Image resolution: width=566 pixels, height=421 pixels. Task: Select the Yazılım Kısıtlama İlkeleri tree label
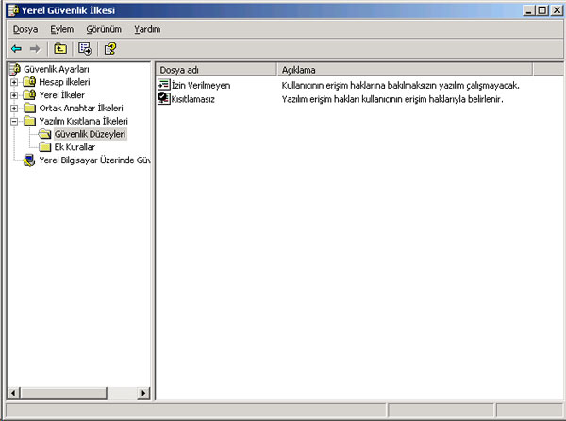coord(83,121)
